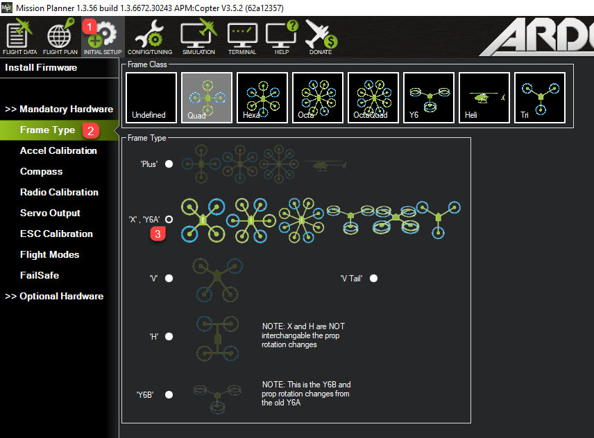
Task: Open Config/Tuning settings
Action: click(151, 36)
